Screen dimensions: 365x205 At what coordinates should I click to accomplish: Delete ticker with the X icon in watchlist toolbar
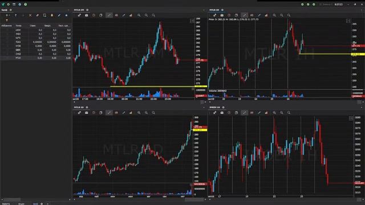click(30, 15)
